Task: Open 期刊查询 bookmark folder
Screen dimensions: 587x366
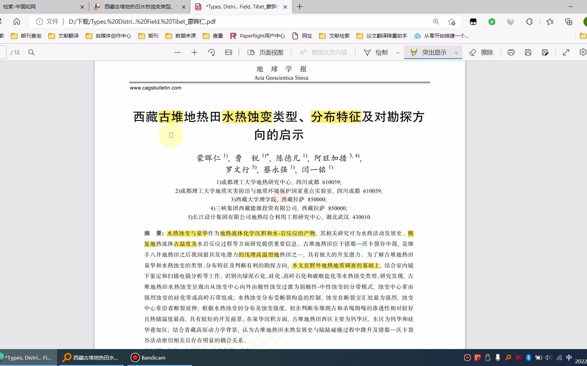Action: pyautogui.click(x=26, y=36)
